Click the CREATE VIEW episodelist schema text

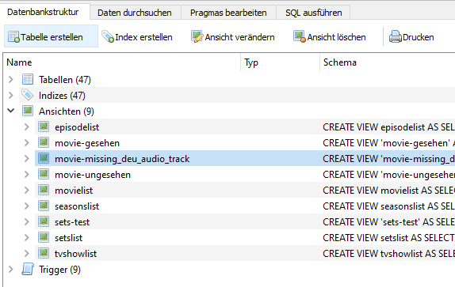coord(389,127)
